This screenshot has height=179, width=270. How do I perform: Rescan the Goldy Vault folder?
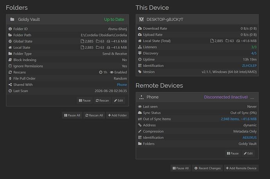(x=102, y=100)
